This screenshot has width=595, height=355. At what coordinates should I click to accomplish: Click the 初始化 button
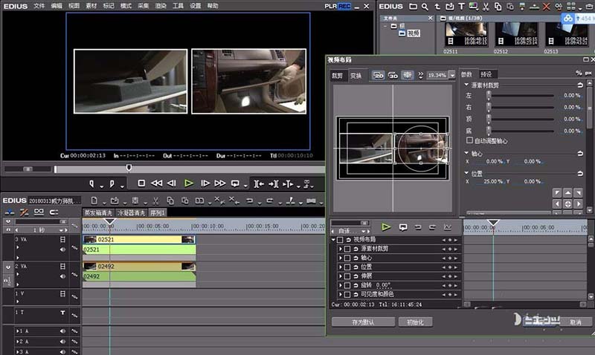414,322
